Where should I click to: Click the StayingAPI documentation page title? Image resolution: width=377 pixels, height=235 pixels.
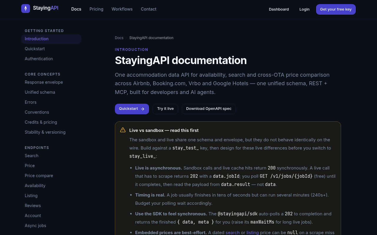point(181,61)
